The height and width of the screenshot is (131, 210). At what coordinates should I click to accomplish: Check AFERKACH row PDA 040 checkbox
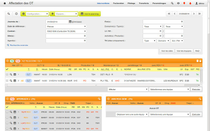(7, 123)
